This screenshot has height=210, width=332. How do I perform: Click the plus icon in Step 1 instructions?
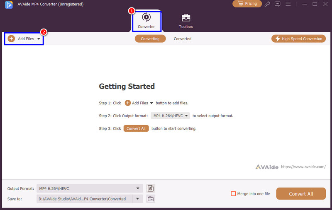tap(128, 103)
